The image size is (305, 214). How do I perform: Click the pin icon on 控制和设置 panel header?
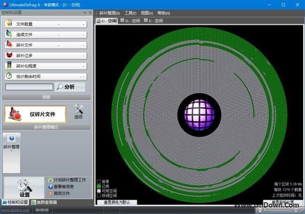[x=90, y=13]
